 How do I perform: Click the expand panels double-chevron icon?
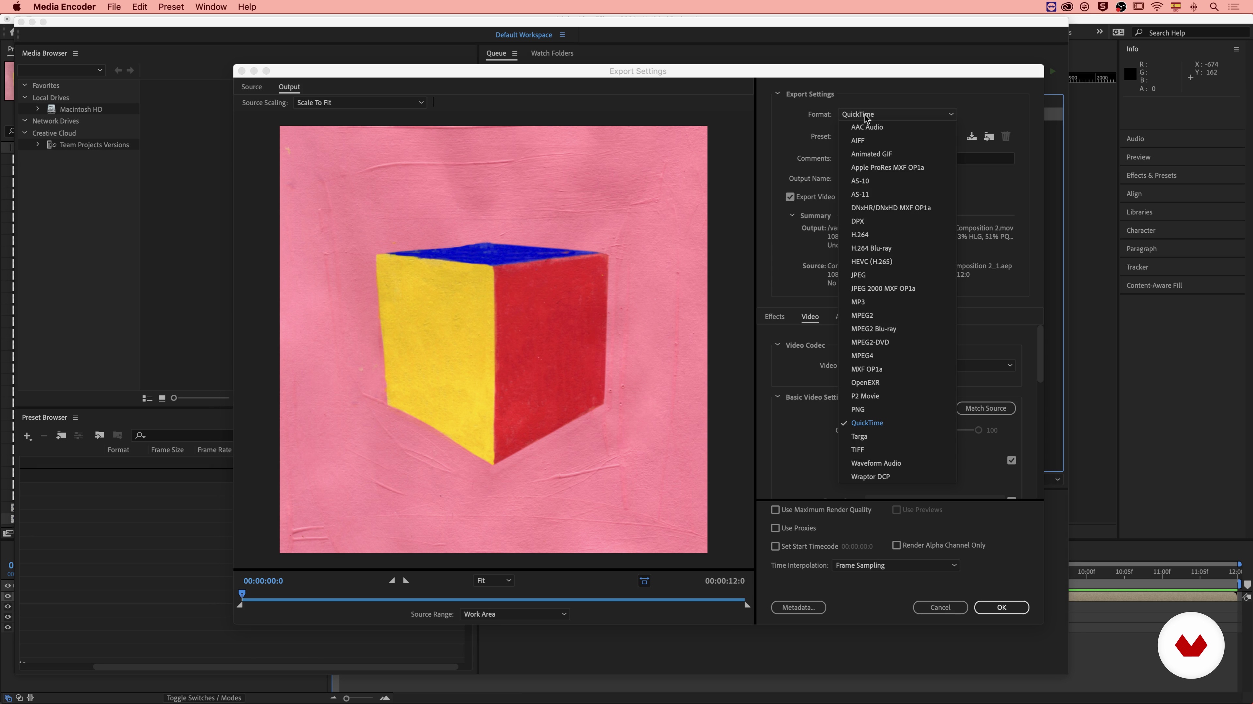tap(1099, 32)
